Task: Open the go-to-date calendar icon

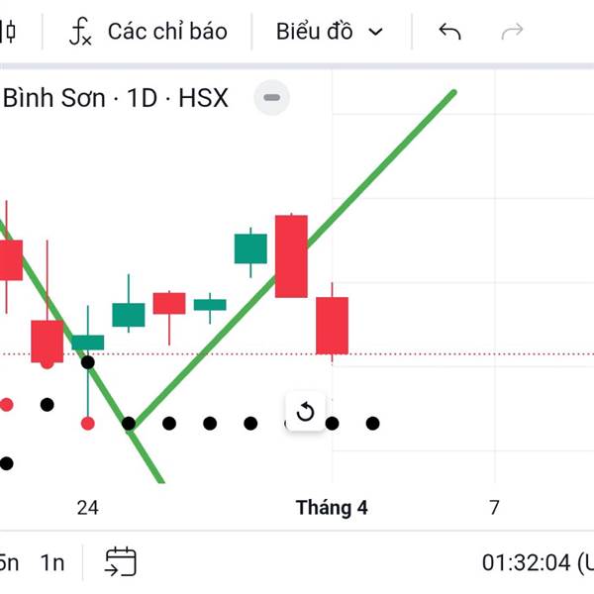Action: point(120,561)
